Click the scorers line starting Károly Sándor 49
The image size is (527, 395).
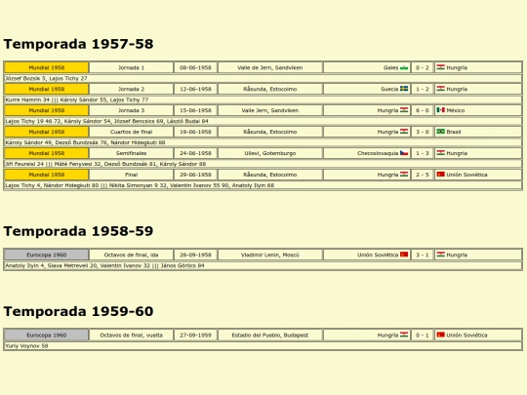[263, 142]
